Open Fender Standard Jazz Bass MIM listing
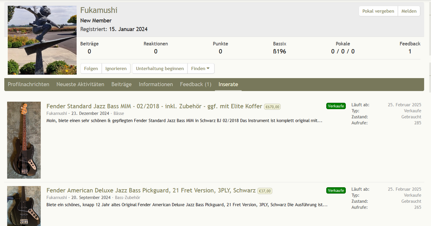The width and height of the screenshot is (431, 226). (x=154, y=106)
